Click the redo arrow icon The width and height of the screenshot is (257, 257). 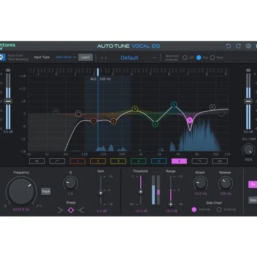tap(238, 46)
